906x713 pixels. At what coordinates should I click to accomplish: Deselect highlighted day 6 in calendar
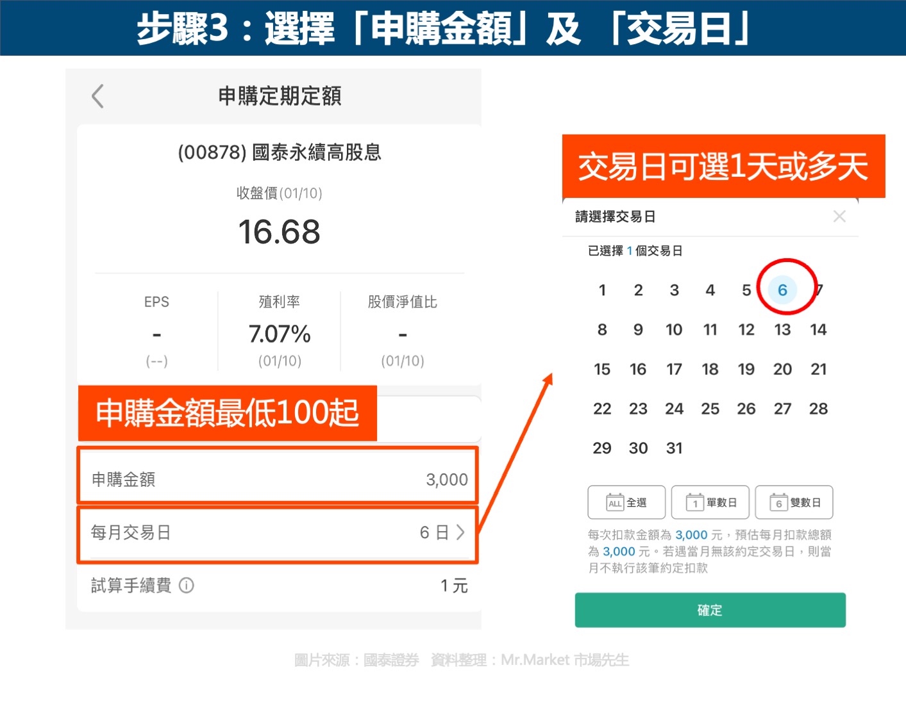click(782, 290)
